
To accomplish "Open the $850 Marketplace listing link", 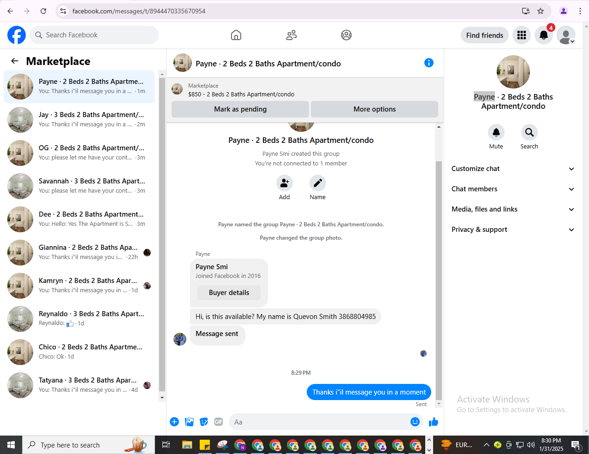I will click(x=241, y=94).
